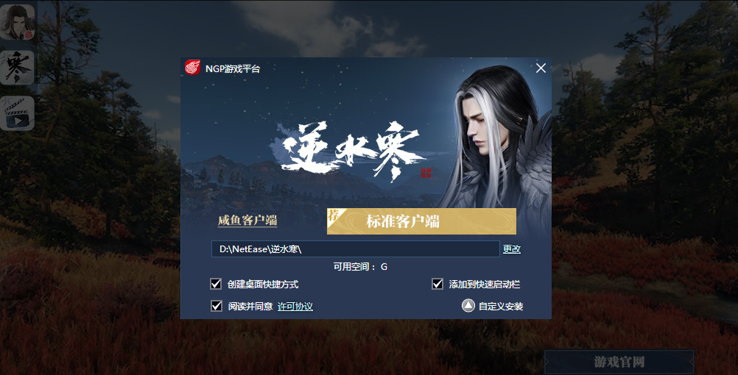Screen dimensions: 738x375
Task: Expand the 自定义安装 options
Action: 492,306
